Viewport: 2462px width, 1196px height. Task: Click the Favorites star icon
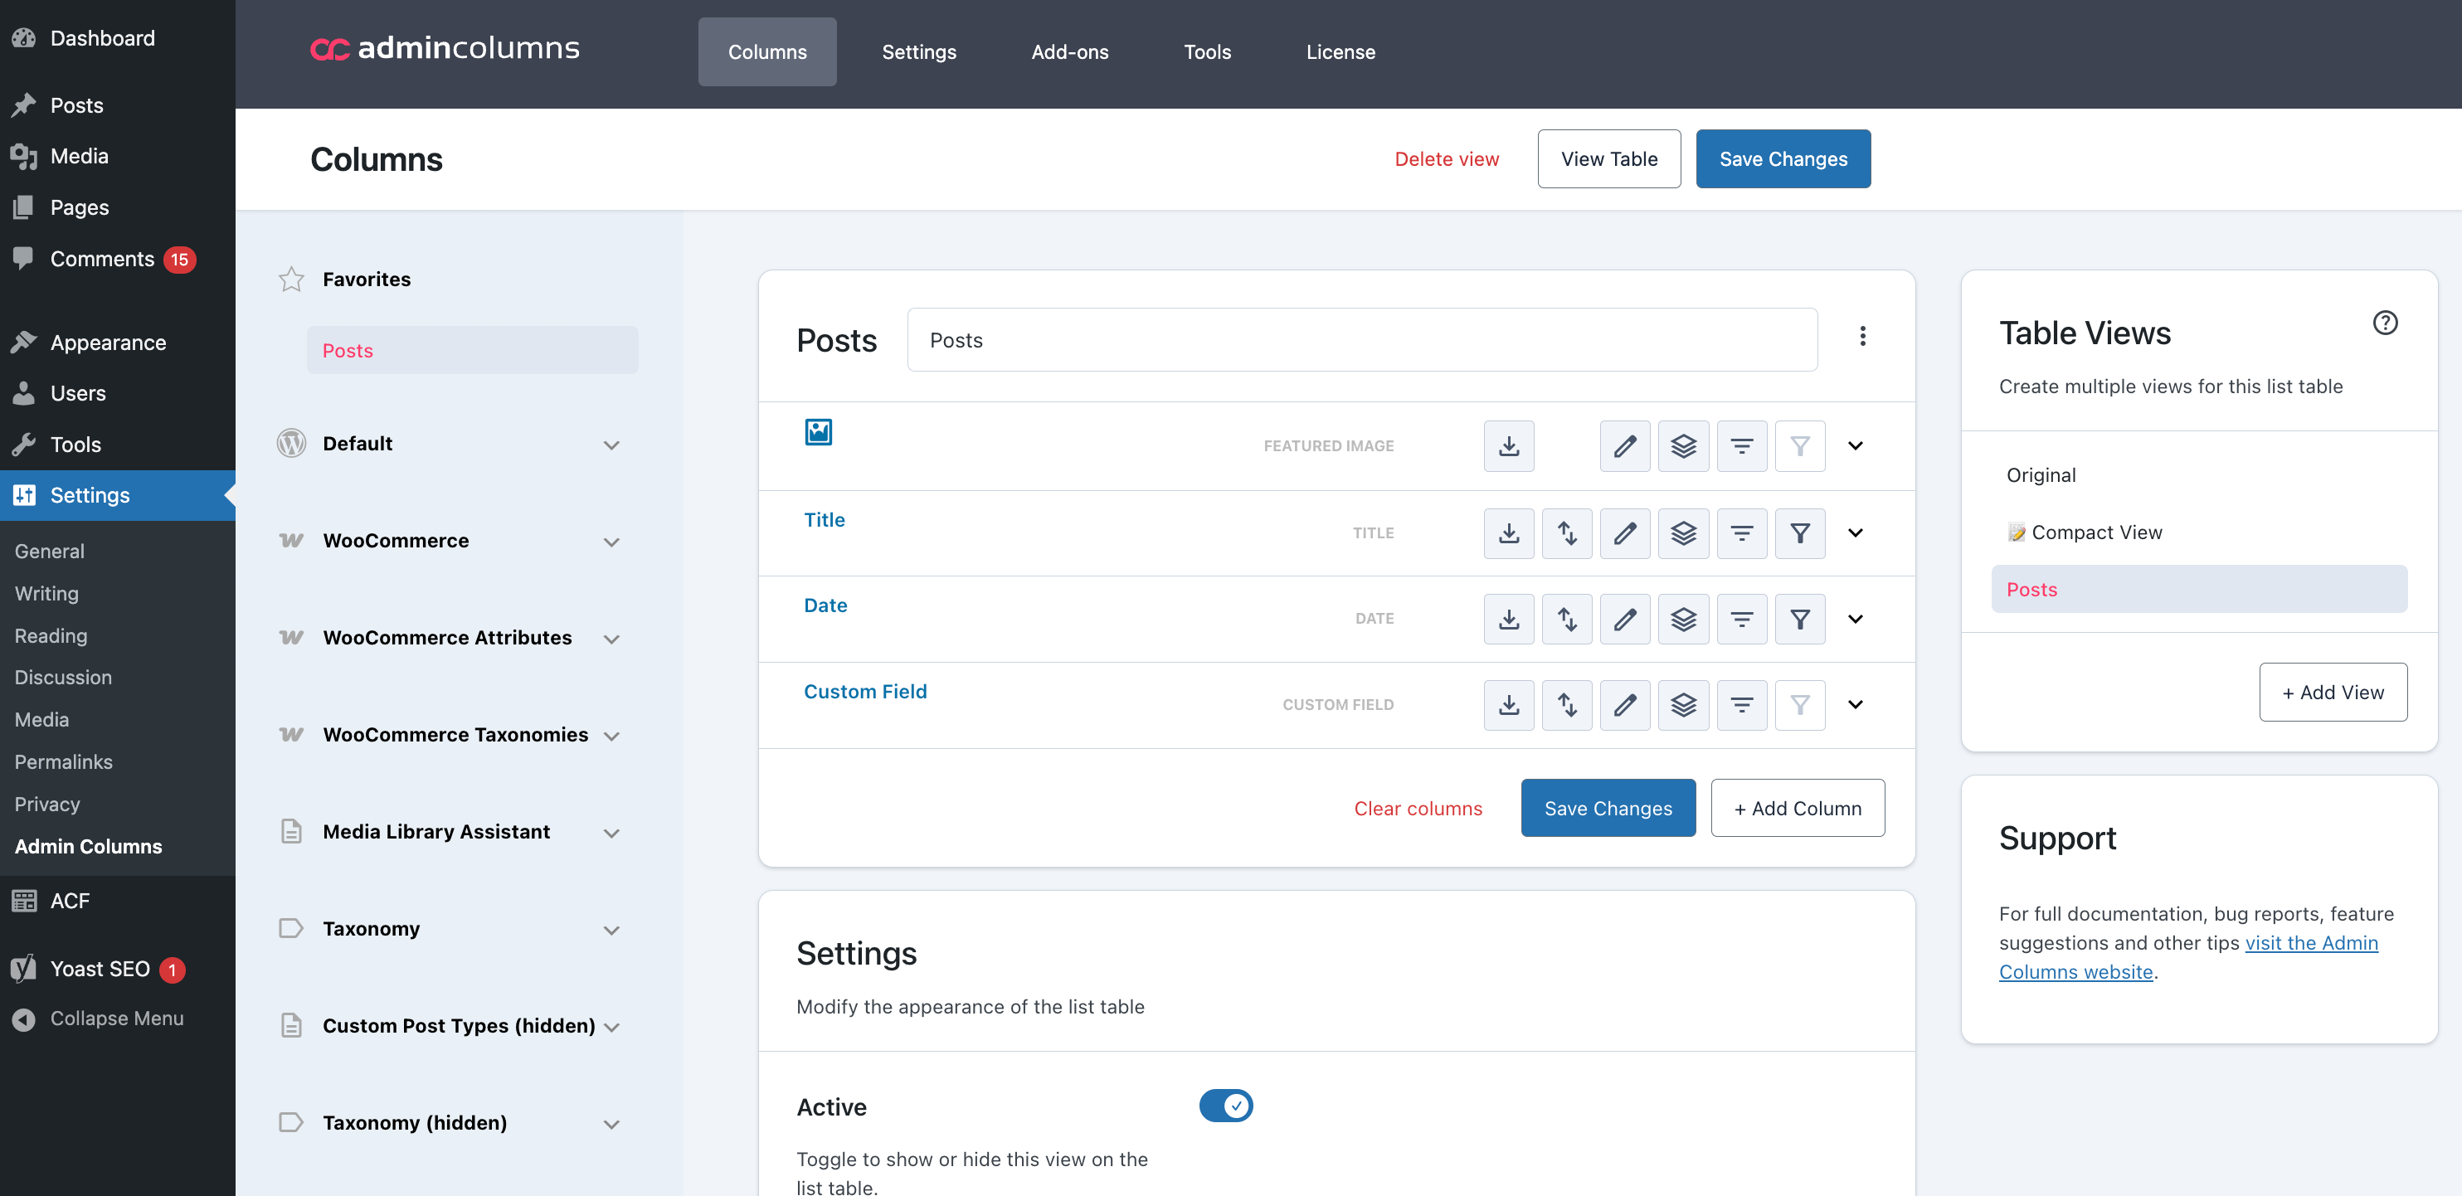pos(291,279)
